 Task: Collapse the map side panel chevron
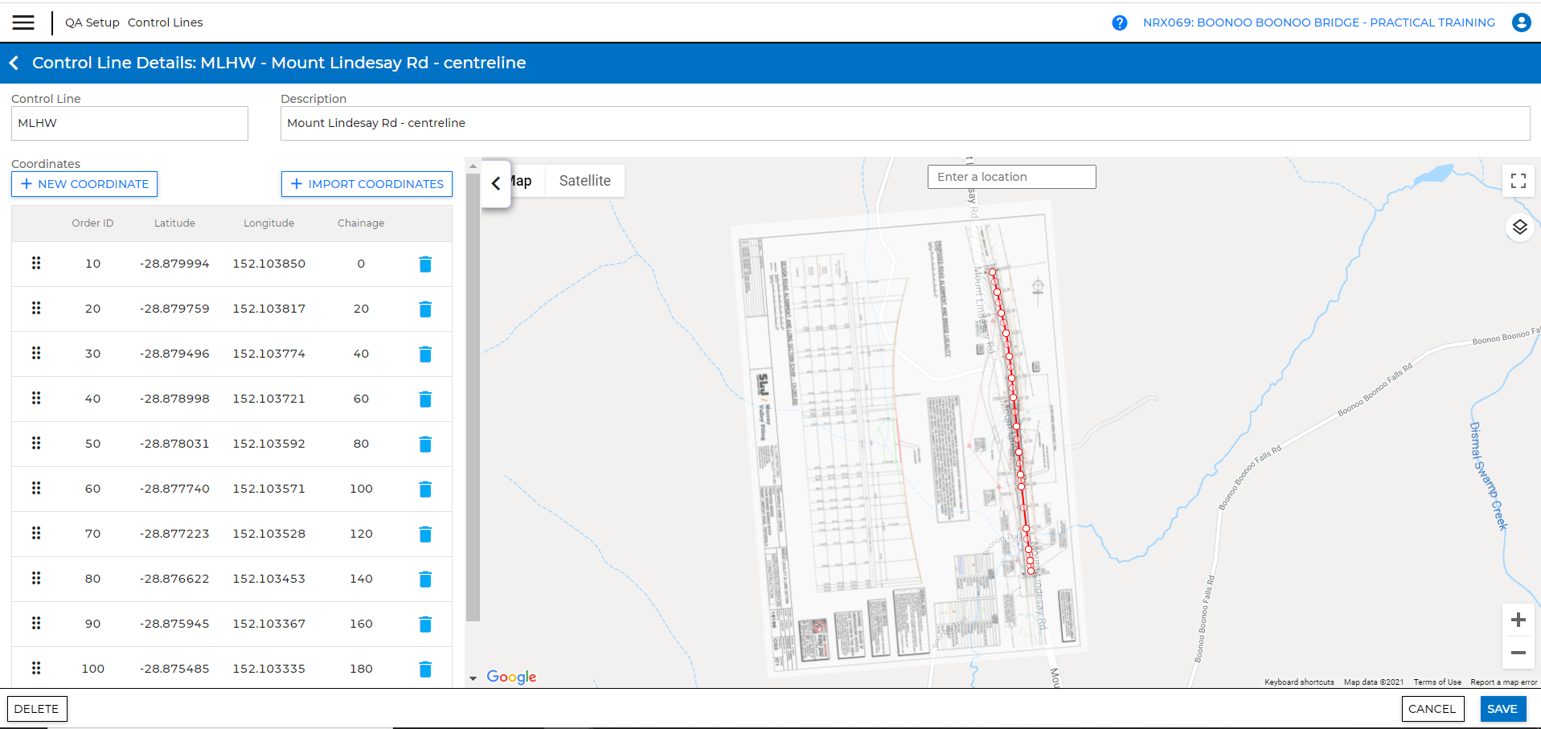496,183
